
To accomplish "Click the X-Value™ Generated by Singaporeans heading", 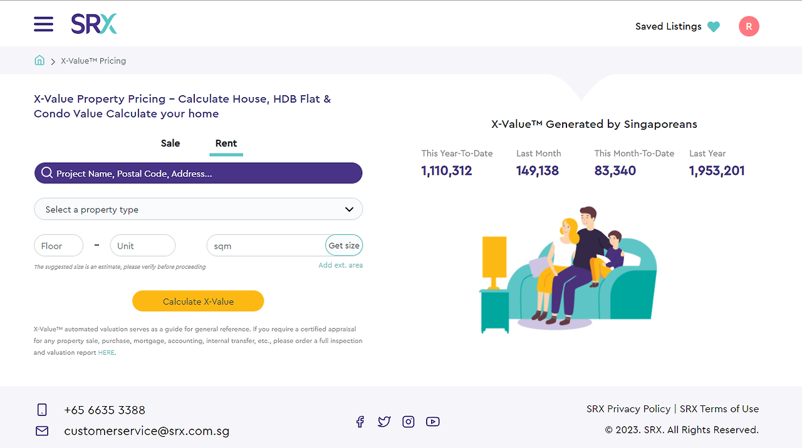I will pos(594,124).
